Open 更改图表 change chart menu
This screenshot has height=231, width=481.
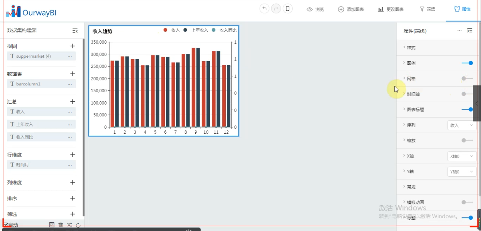(391, 9)
